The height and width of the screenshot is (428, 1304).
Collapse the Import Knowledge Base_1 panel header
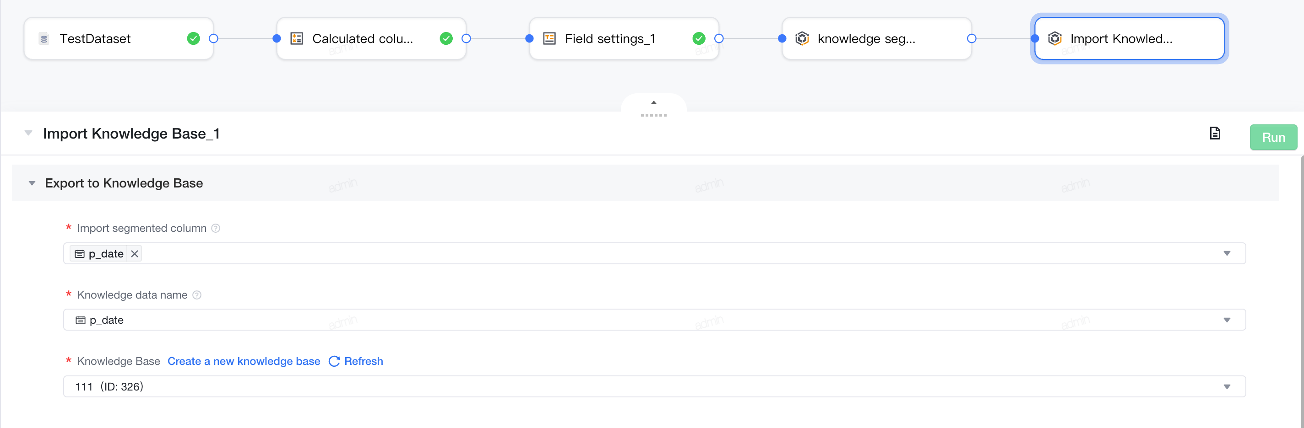click(x=28, y=134)
